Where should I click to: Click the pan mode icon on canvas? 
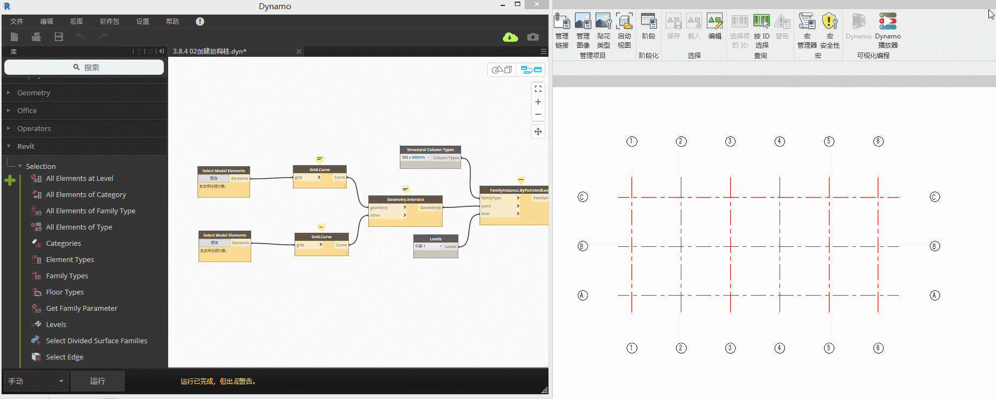pyautogui.click(x=538, y=132)
